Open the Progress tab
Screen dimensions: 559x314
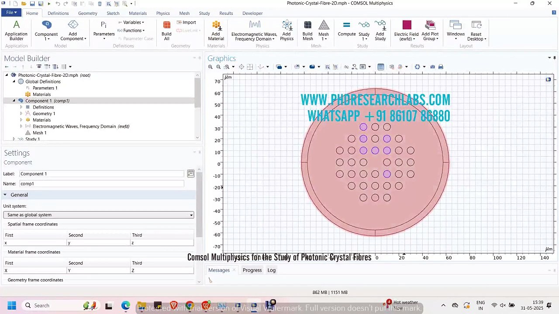click(x=252, y=270)
